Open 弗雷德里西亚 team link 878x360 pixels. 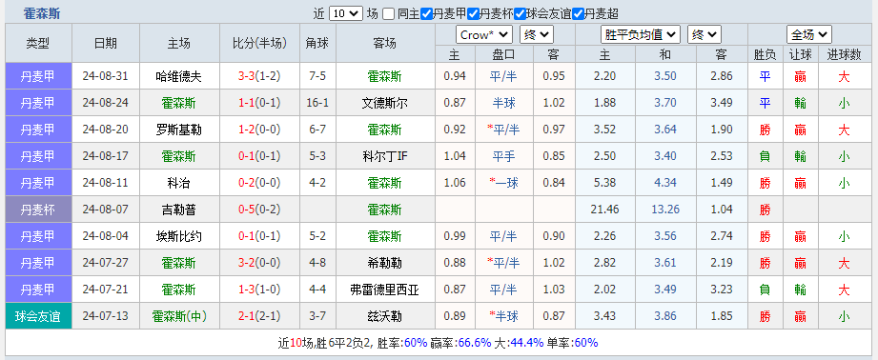385,290
